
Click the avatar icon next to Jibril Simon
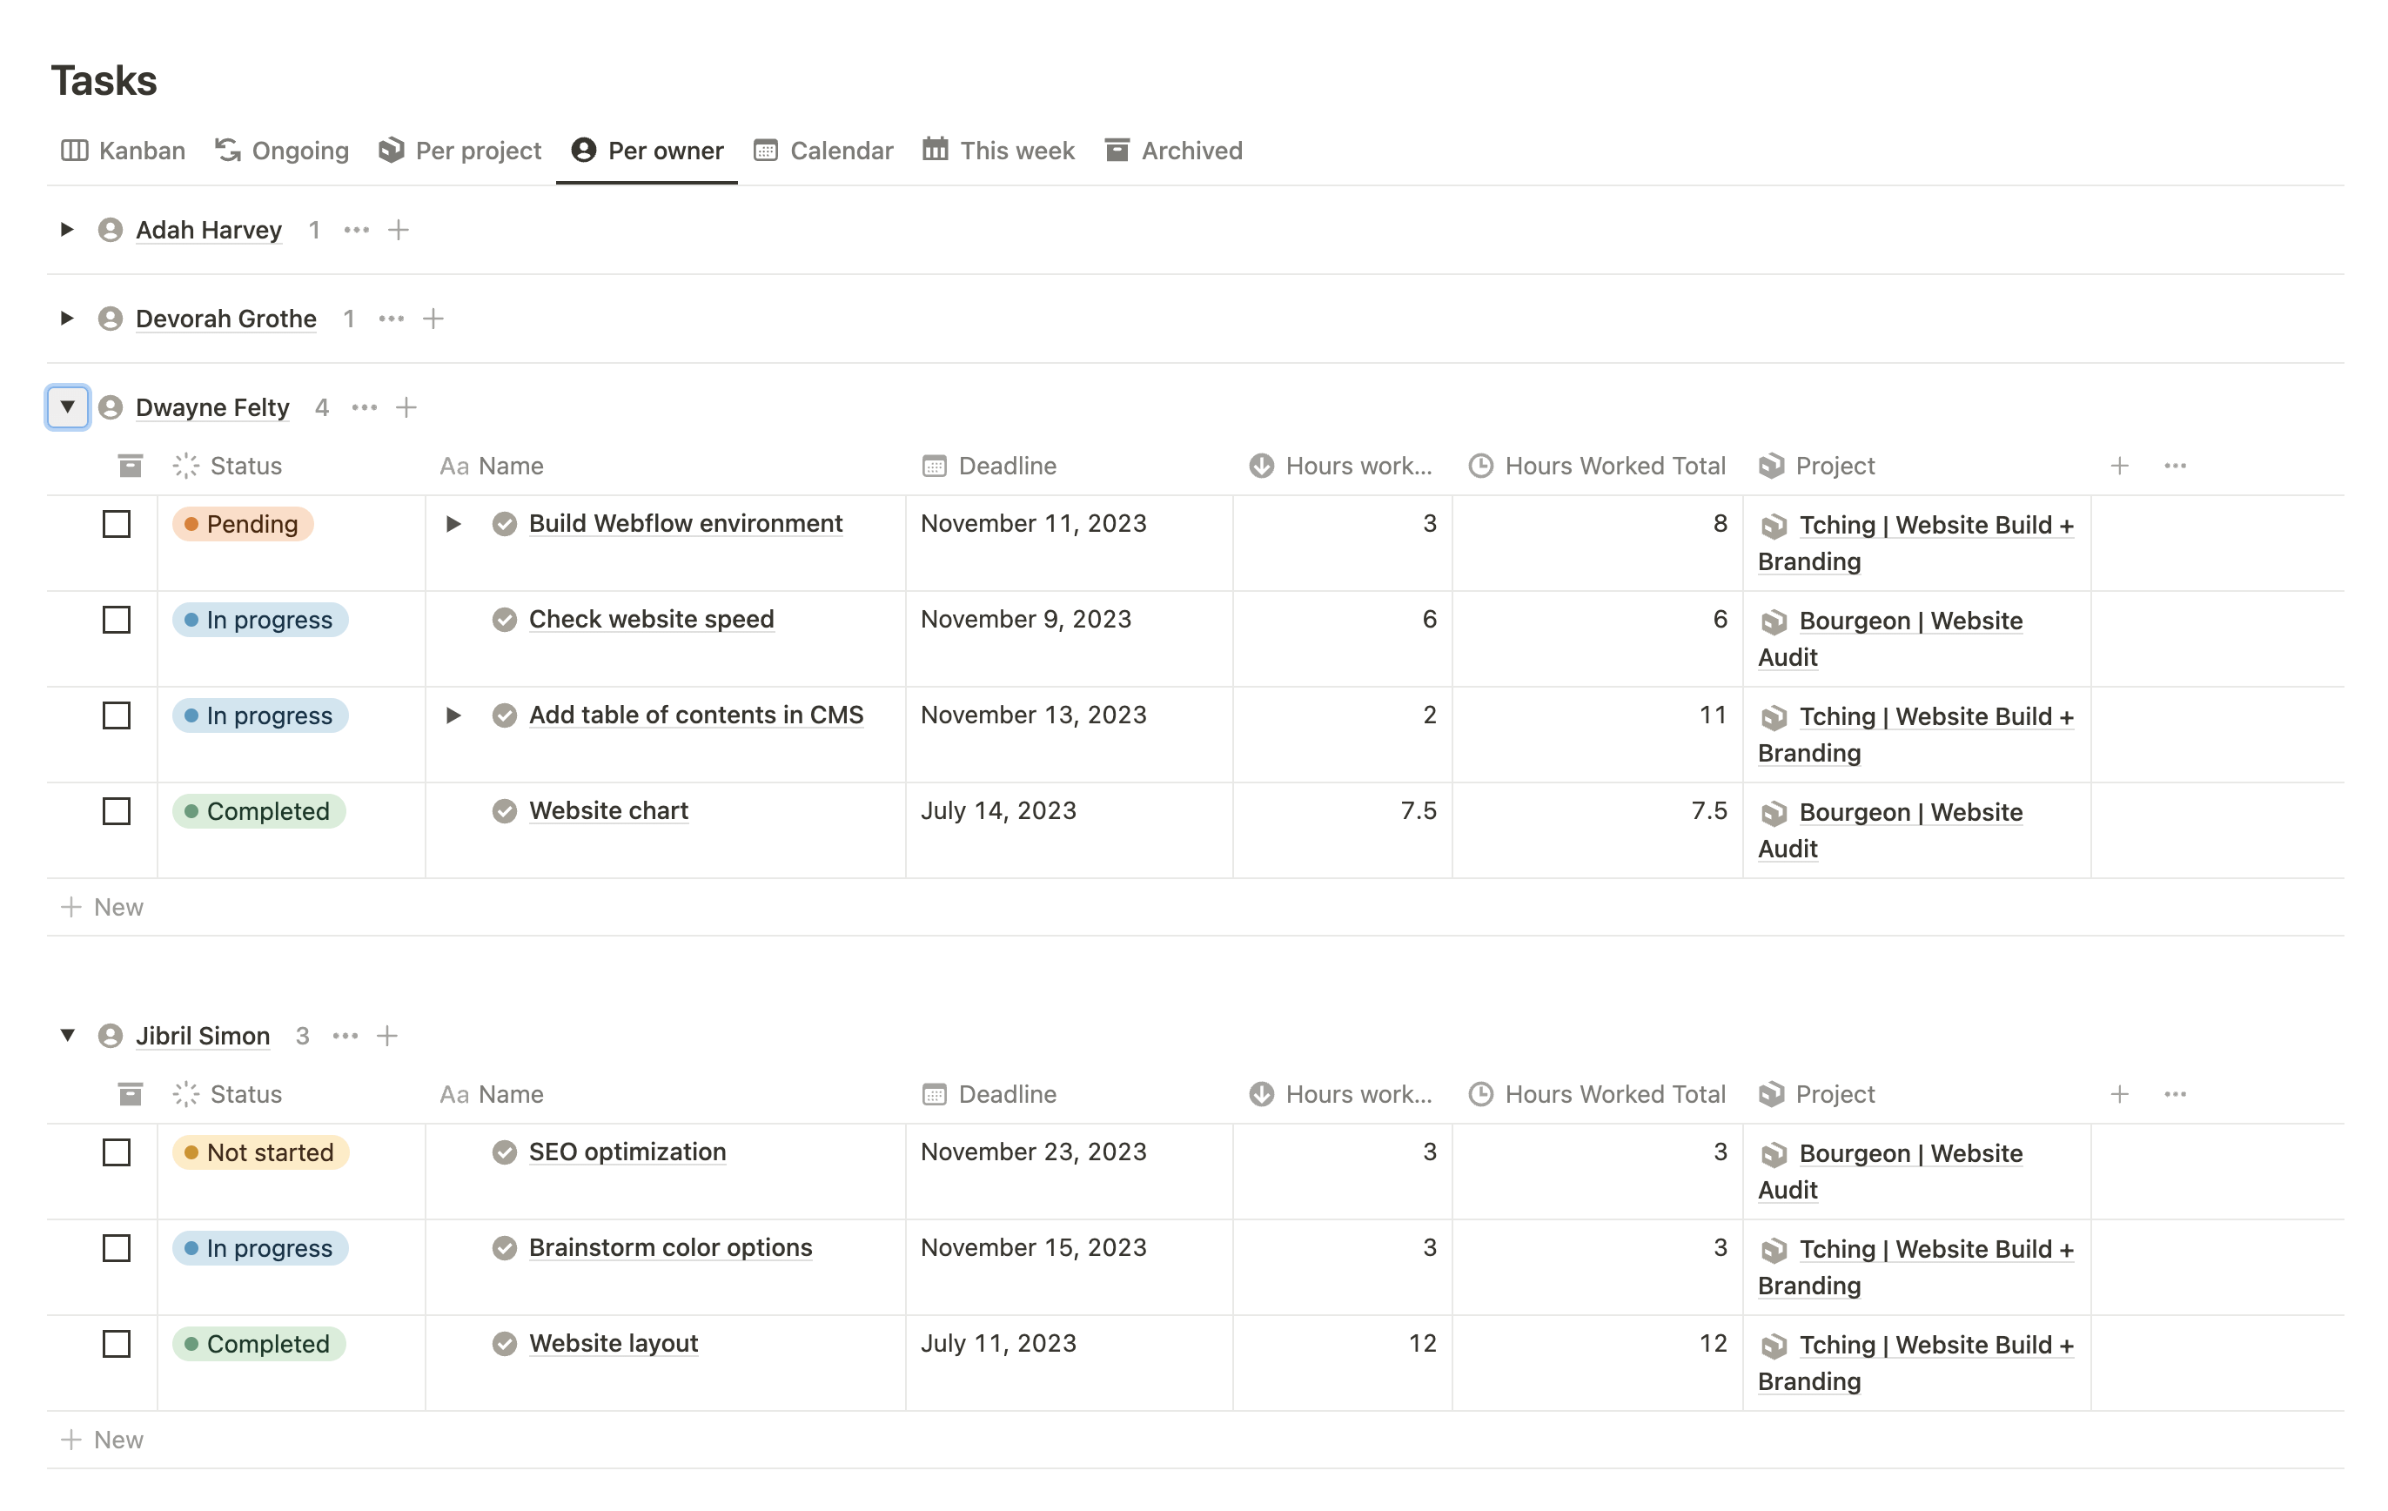point(111,1035)
